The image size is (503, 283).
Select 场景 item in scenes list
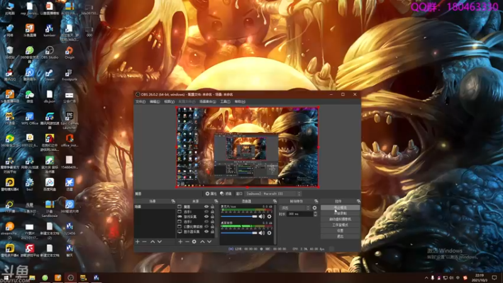[155, 207]
